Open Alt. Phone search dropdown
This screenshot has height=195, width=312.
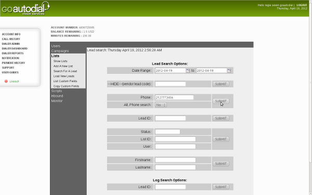(x=161, y=105)
